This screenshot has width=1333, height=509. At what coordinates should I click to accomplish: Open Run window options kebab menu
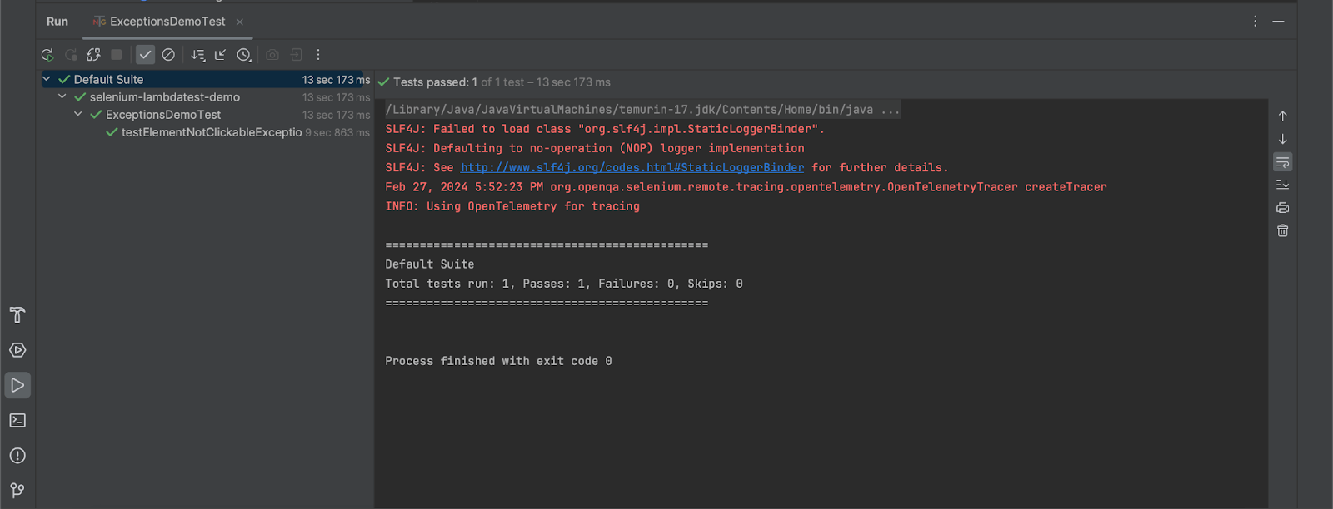(1256, 22)
